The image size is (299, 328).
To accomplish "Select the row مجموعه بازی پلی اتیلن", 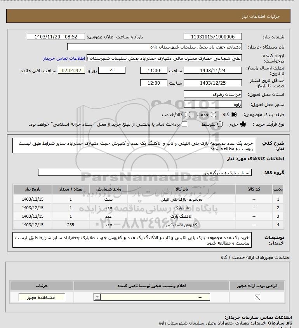I will coord(148,199).
